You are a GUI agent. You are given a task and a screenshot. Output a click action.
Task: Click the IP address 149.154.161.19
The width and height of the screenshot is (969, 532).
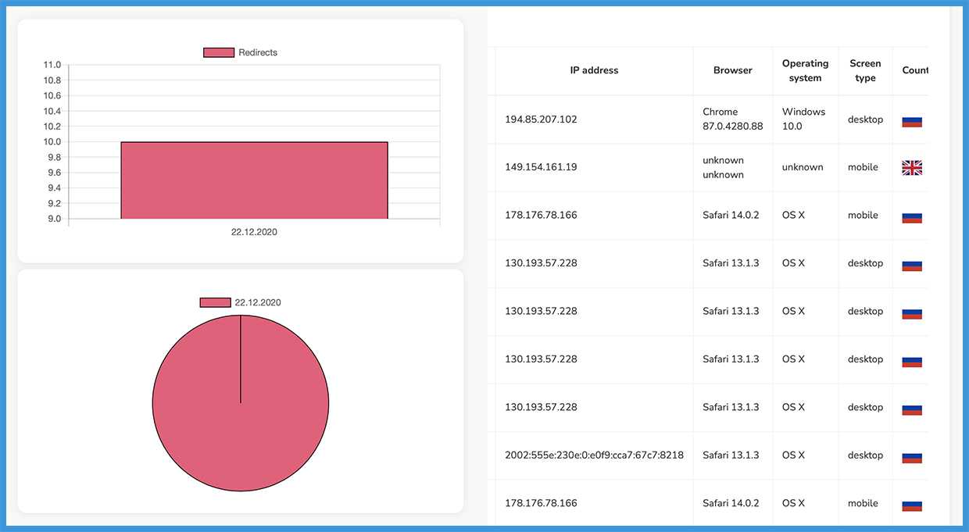pyautogui.click(x=541, y=167)
